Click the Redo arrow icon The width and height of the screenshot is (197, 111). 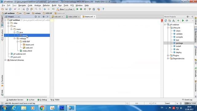coord(19,9)
